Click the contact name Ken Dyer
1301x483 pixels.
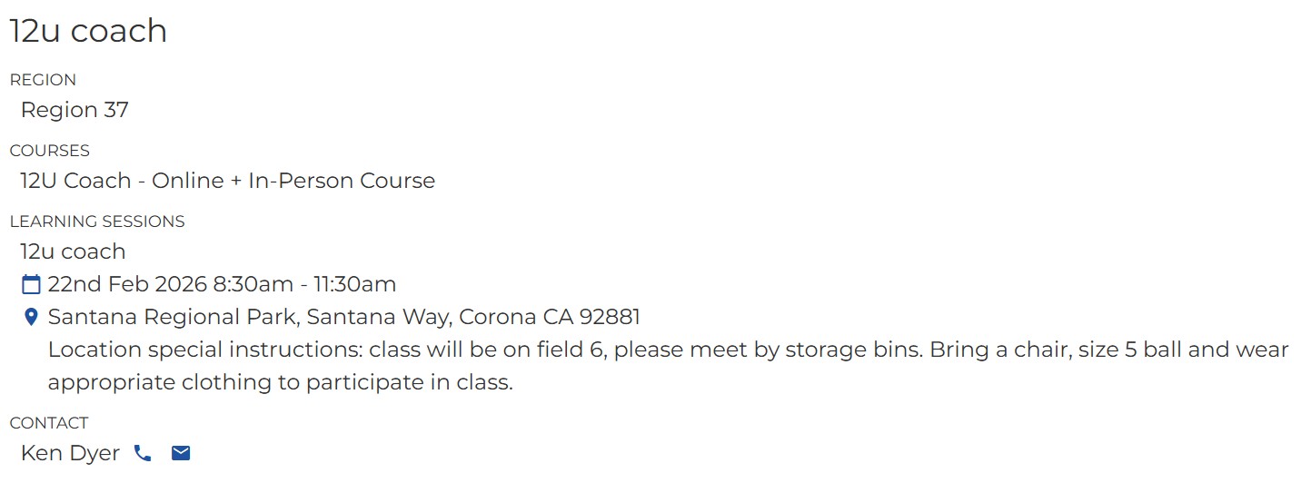point(70,453)
